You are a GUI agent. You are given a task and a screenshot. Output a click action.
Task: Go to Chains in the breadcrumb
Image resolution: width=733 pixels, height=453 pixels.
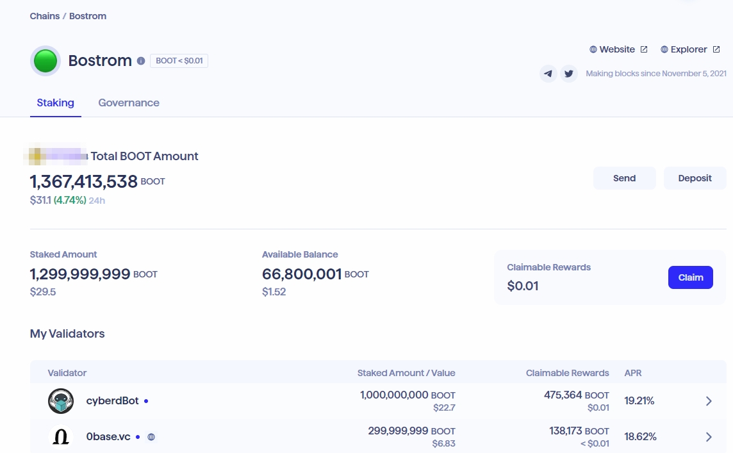pos(45,16)
